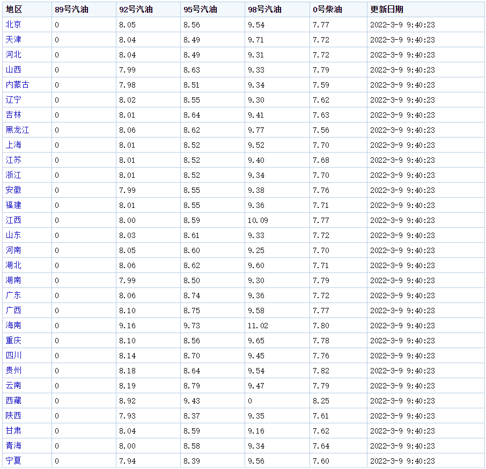Open the 贵州 region link
This screenshot has width=486, height=469.
[13, 371]
